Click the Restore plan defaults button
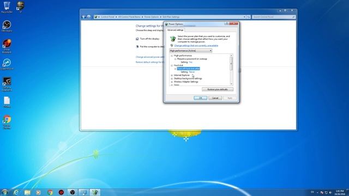The image size is (349, 196). [x=218, y=89]
